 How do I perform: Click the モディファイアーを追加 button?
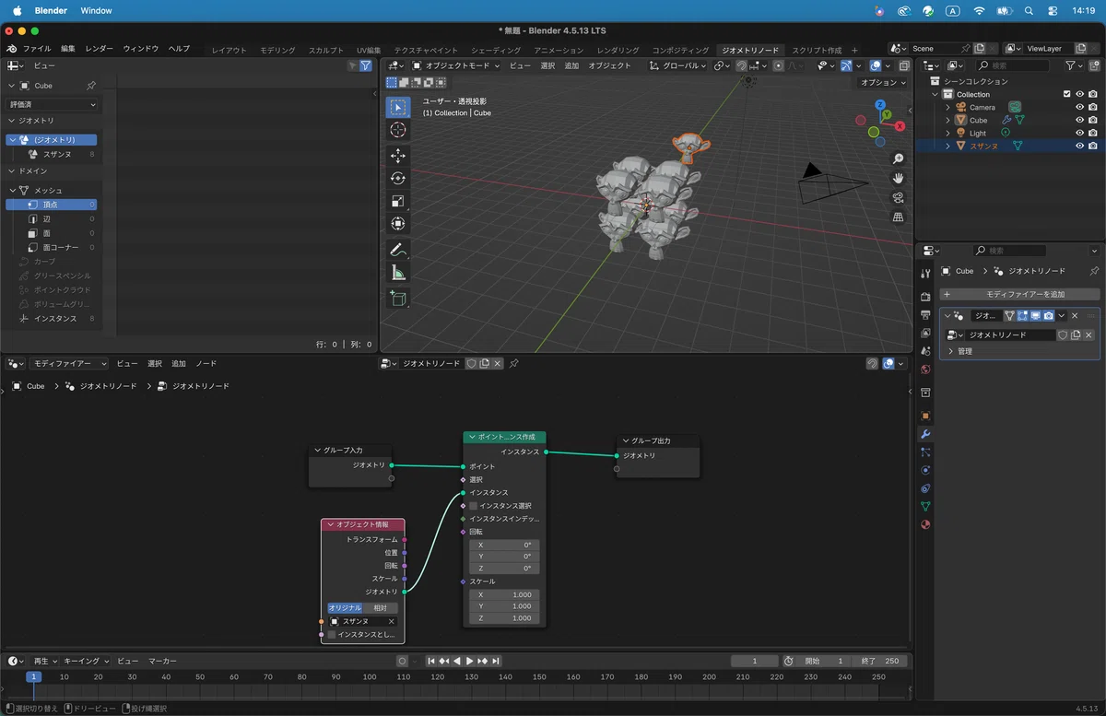pyautogui.click(x=1019, y=294)
